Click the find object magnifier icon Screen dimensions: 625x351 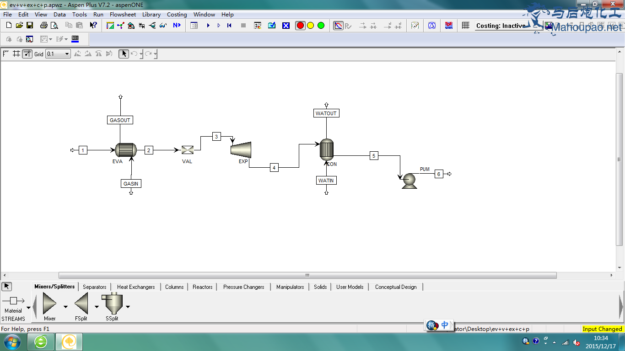tap(30, 39)
